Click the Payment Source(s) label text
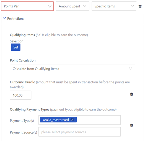Viewport: 145px width, 141px height. (24, 132)
